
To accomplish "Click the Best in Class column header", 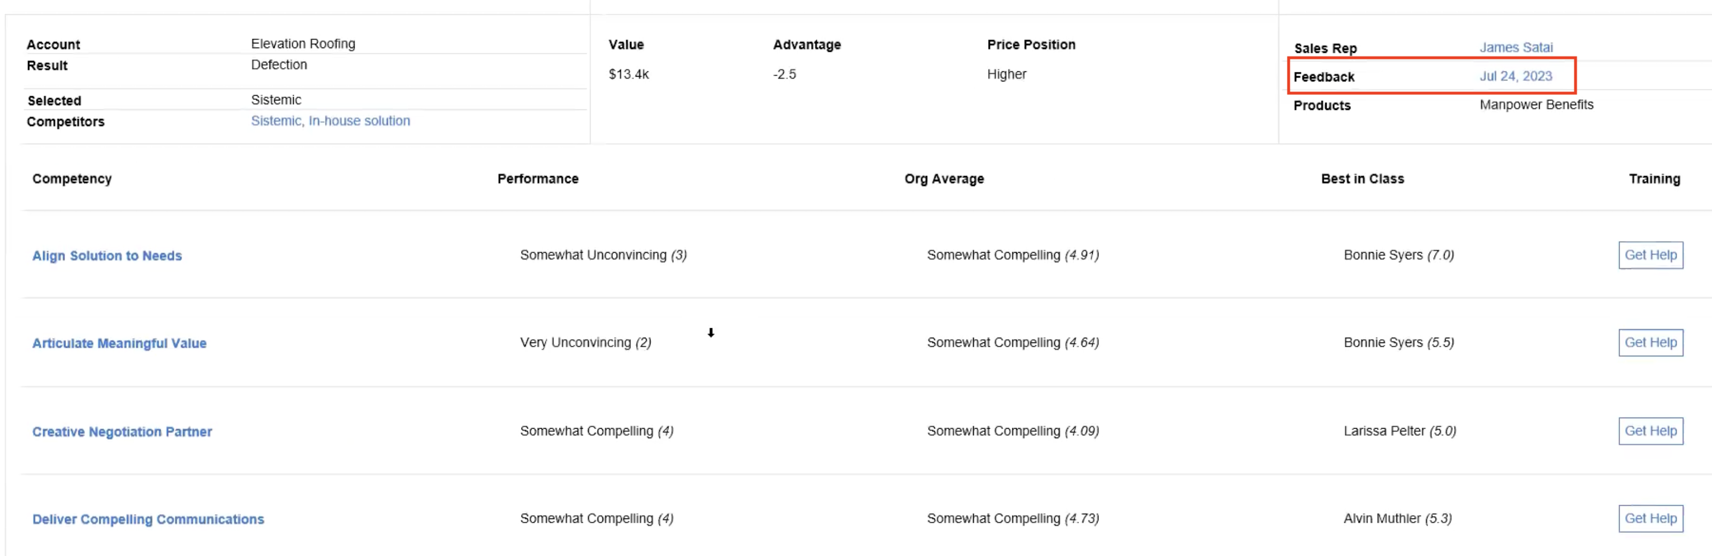I will click(x=1362, y=179).
